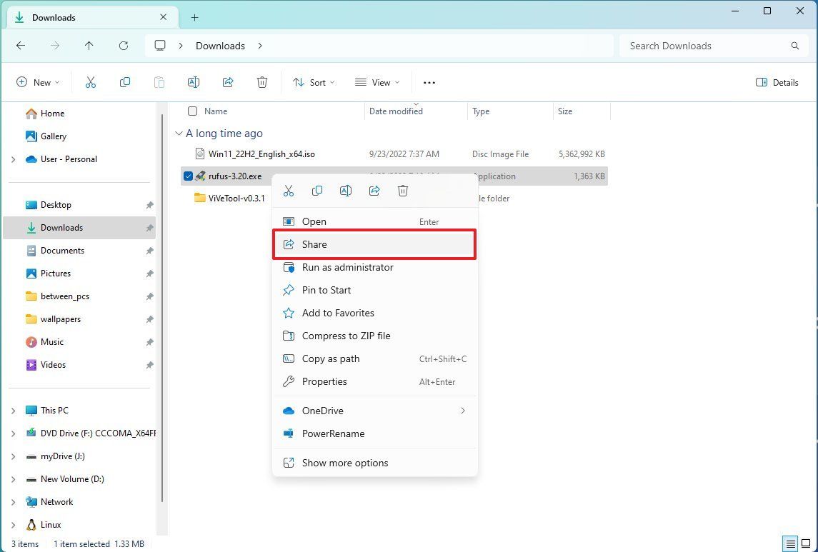Open the See more ellipsis on the toolbar
Screen dimensions: 818x552
[429, 82]
